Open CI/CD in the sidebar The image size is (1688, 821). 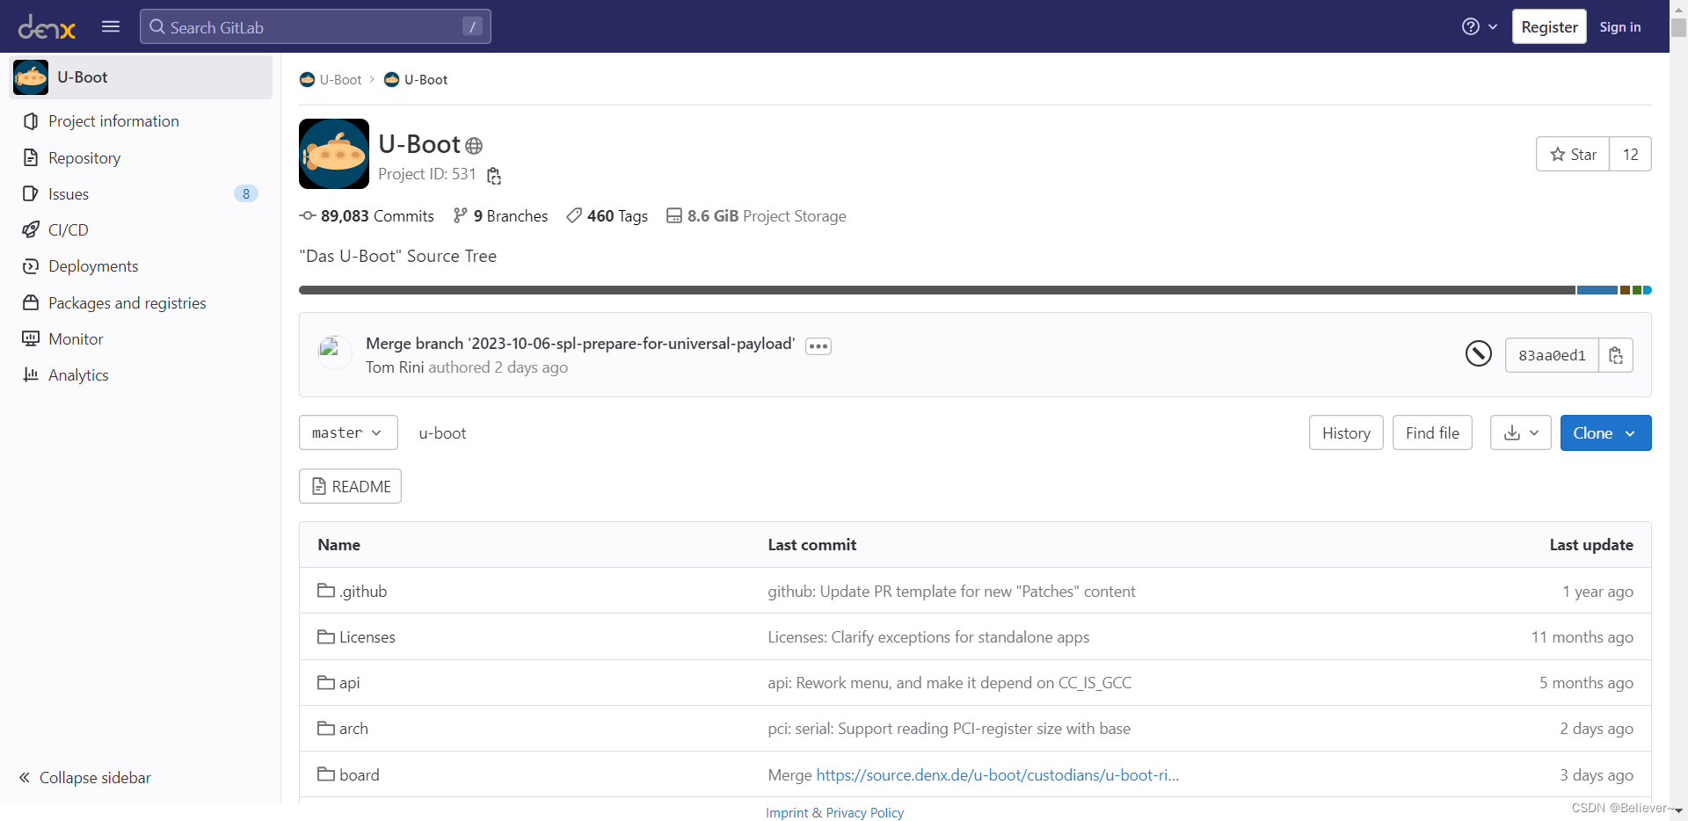(x=69, y=230)
